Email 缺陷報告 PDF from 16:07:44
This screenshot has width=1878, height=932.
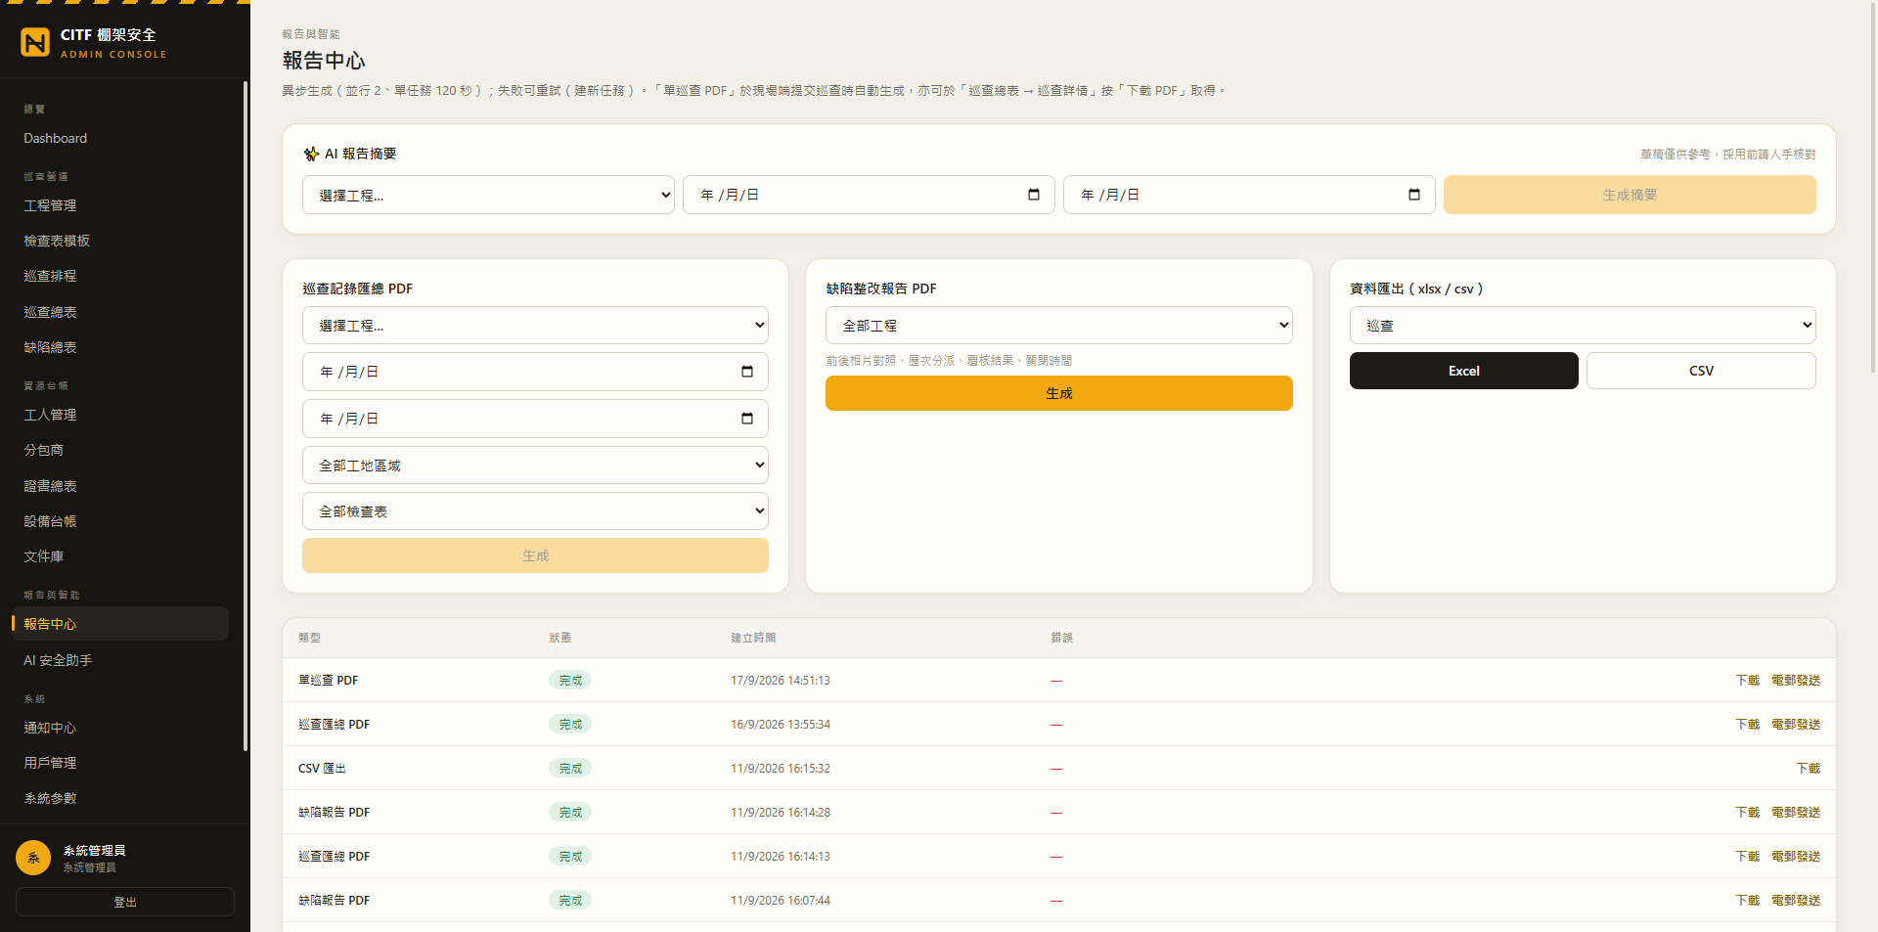(x=1796, y=900)
